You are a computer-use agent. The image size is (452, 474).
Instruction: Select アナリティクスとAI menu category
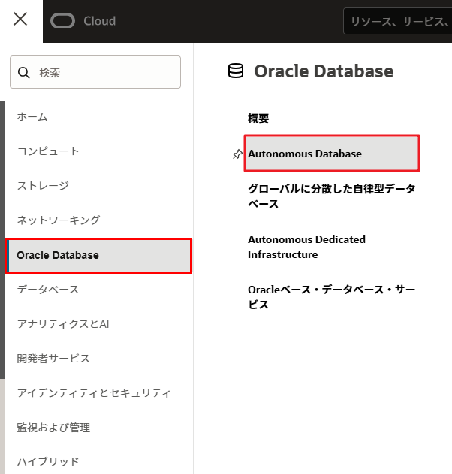pos(64,324)
